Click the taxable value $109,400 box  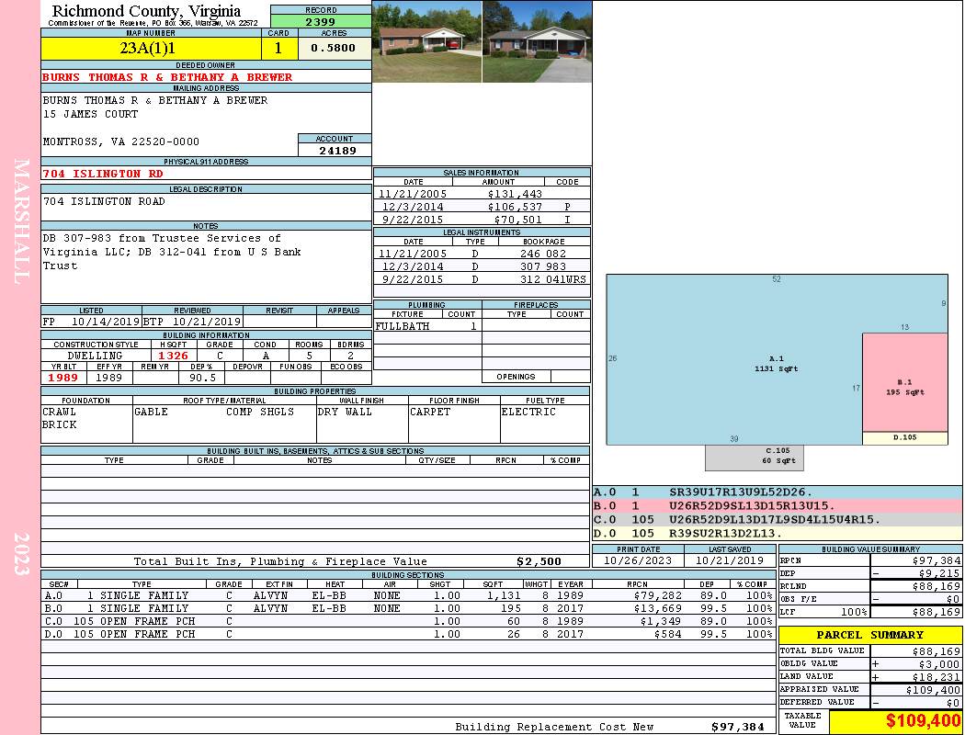[895, 721]
